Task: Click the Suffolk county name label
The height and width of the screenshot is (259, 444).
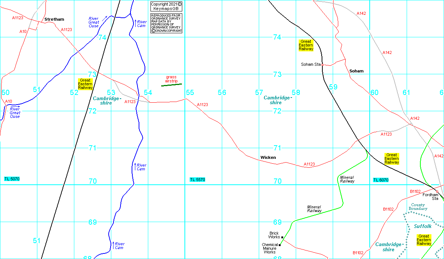Action: tap(423, 226)
